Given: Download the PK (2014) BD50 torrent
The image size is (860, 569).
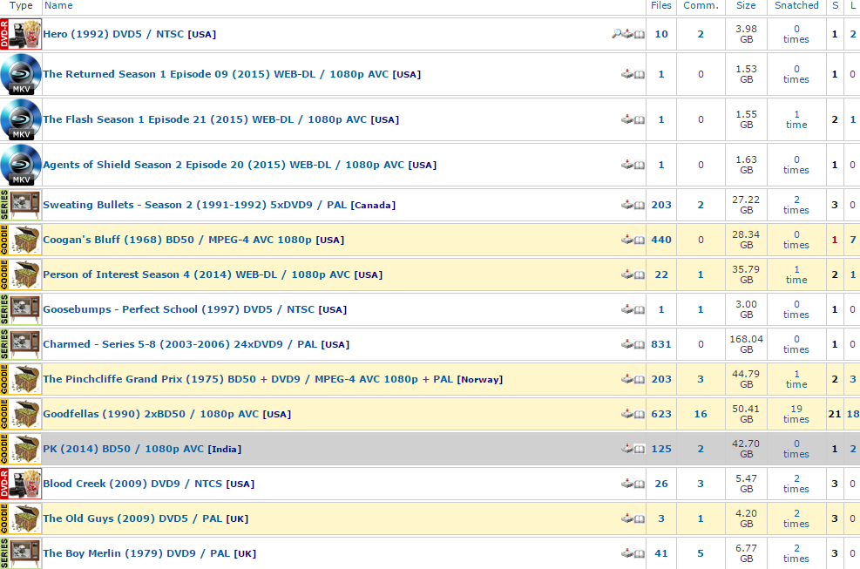Looking at the screenshot, I should 627,449.
